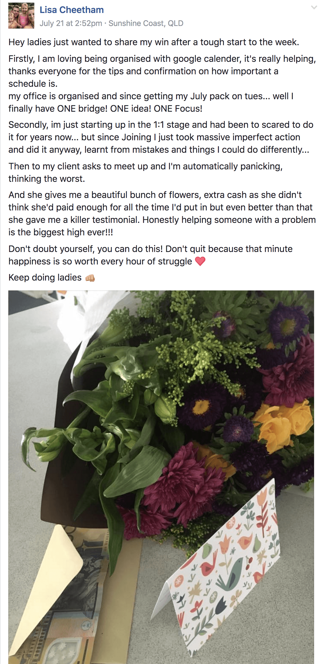
Task: Click the "And she gives me" paragraph
Action: [162, 214]
